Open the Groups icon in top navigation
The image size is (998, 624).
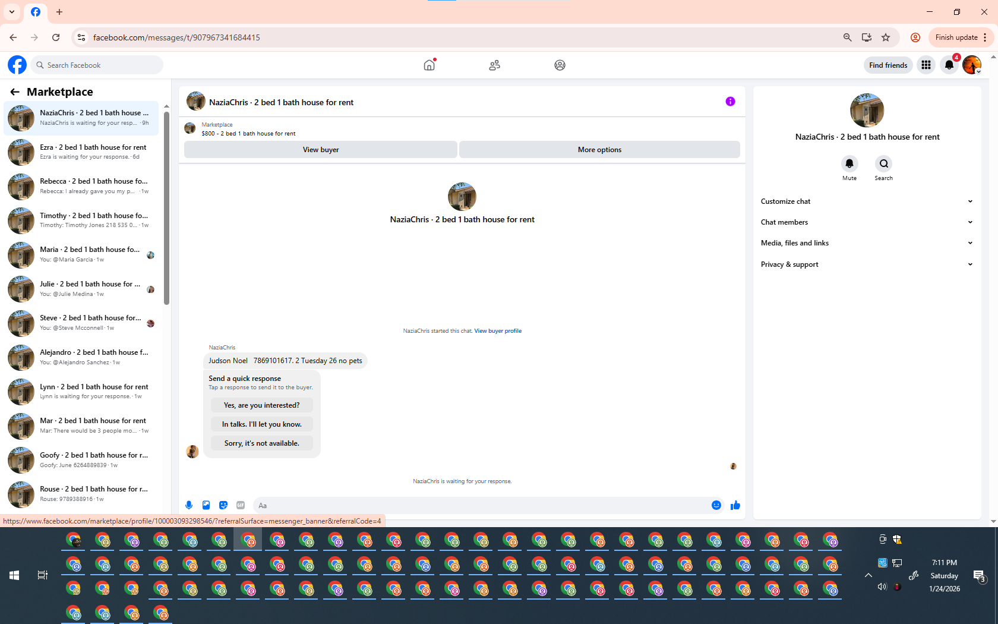[x=560, y=65]
